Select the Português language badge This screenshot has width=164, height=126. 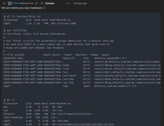50,4
